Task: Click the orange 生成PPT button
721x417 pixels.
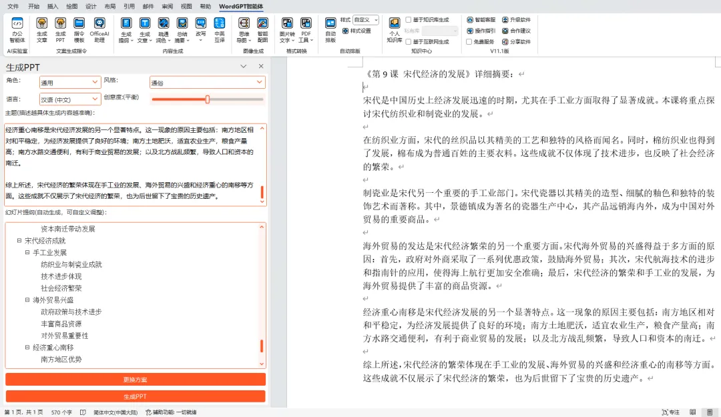Action: click(136, 396)
